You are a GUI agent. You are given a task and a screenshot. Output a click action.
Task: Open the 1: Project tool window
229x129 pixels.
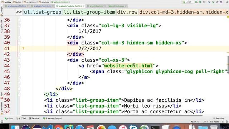[x=1, y=11]
